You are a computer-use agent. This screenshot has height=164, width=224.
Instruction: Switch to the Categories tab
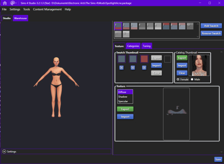[133, 46]
